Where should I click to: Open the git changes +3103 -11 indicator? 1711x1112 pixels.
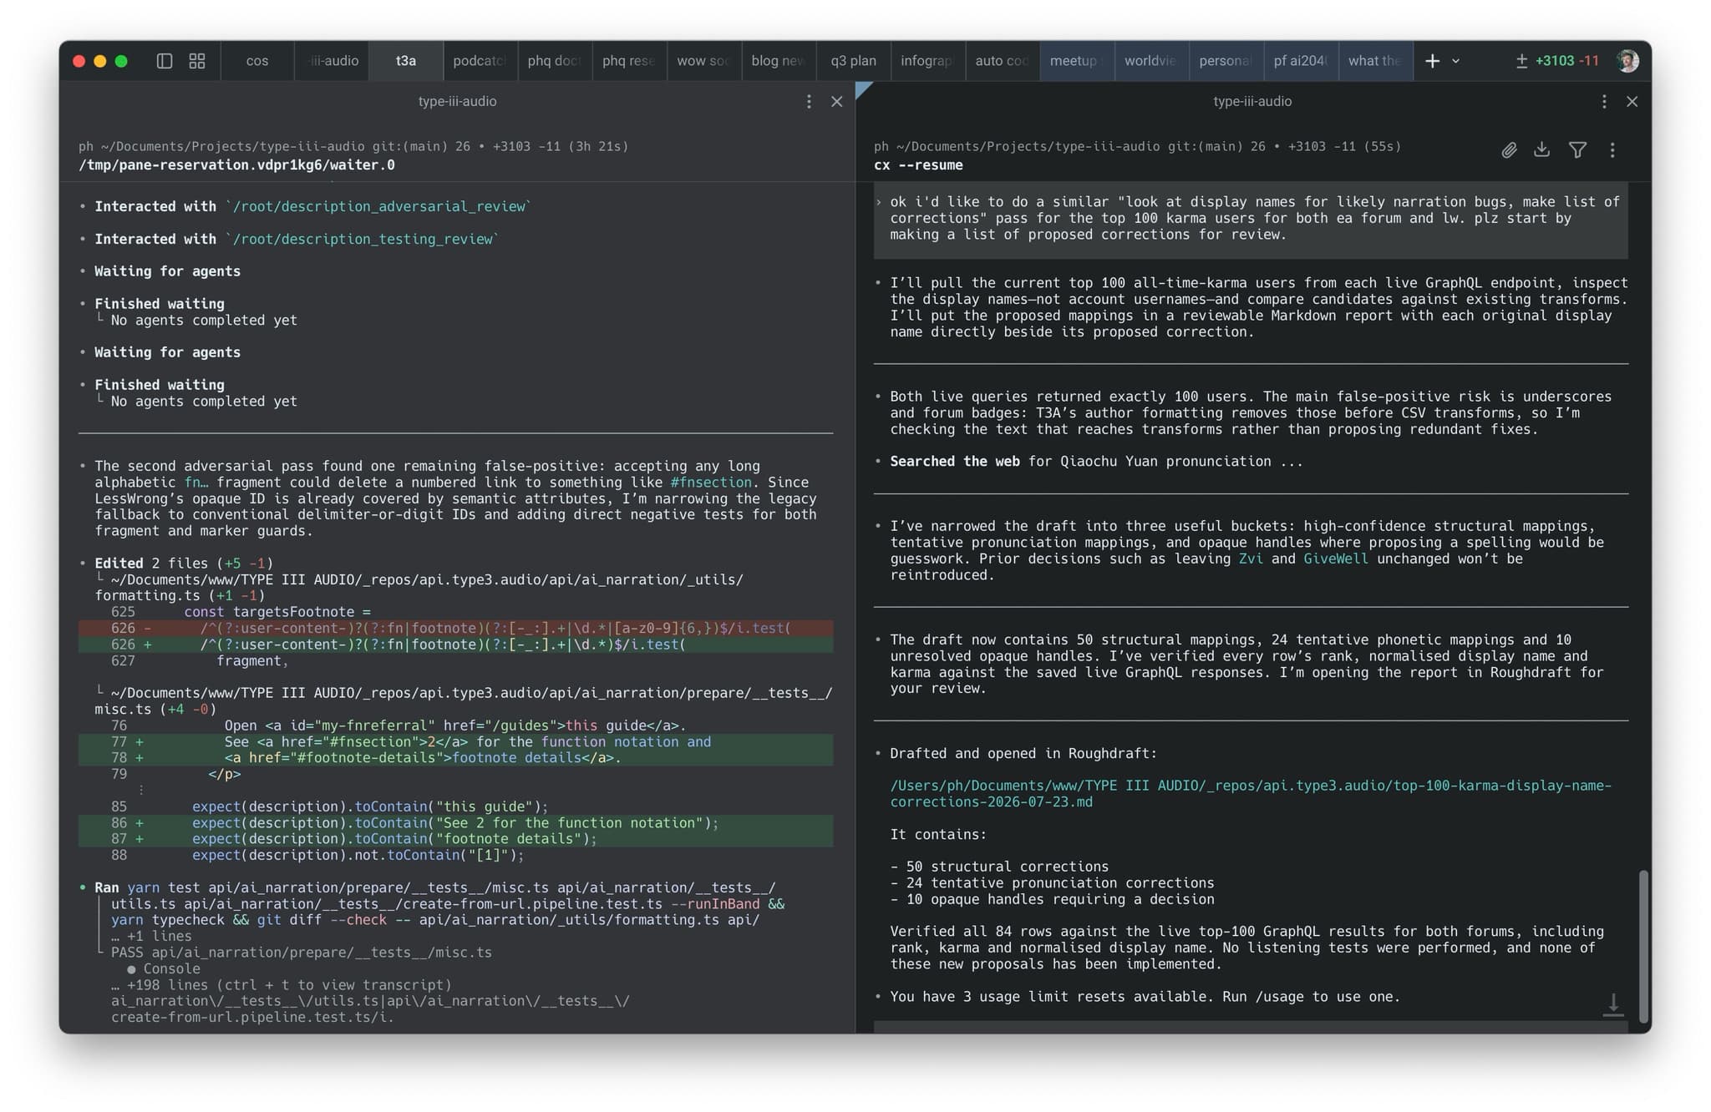click(x=1557, y=61)
